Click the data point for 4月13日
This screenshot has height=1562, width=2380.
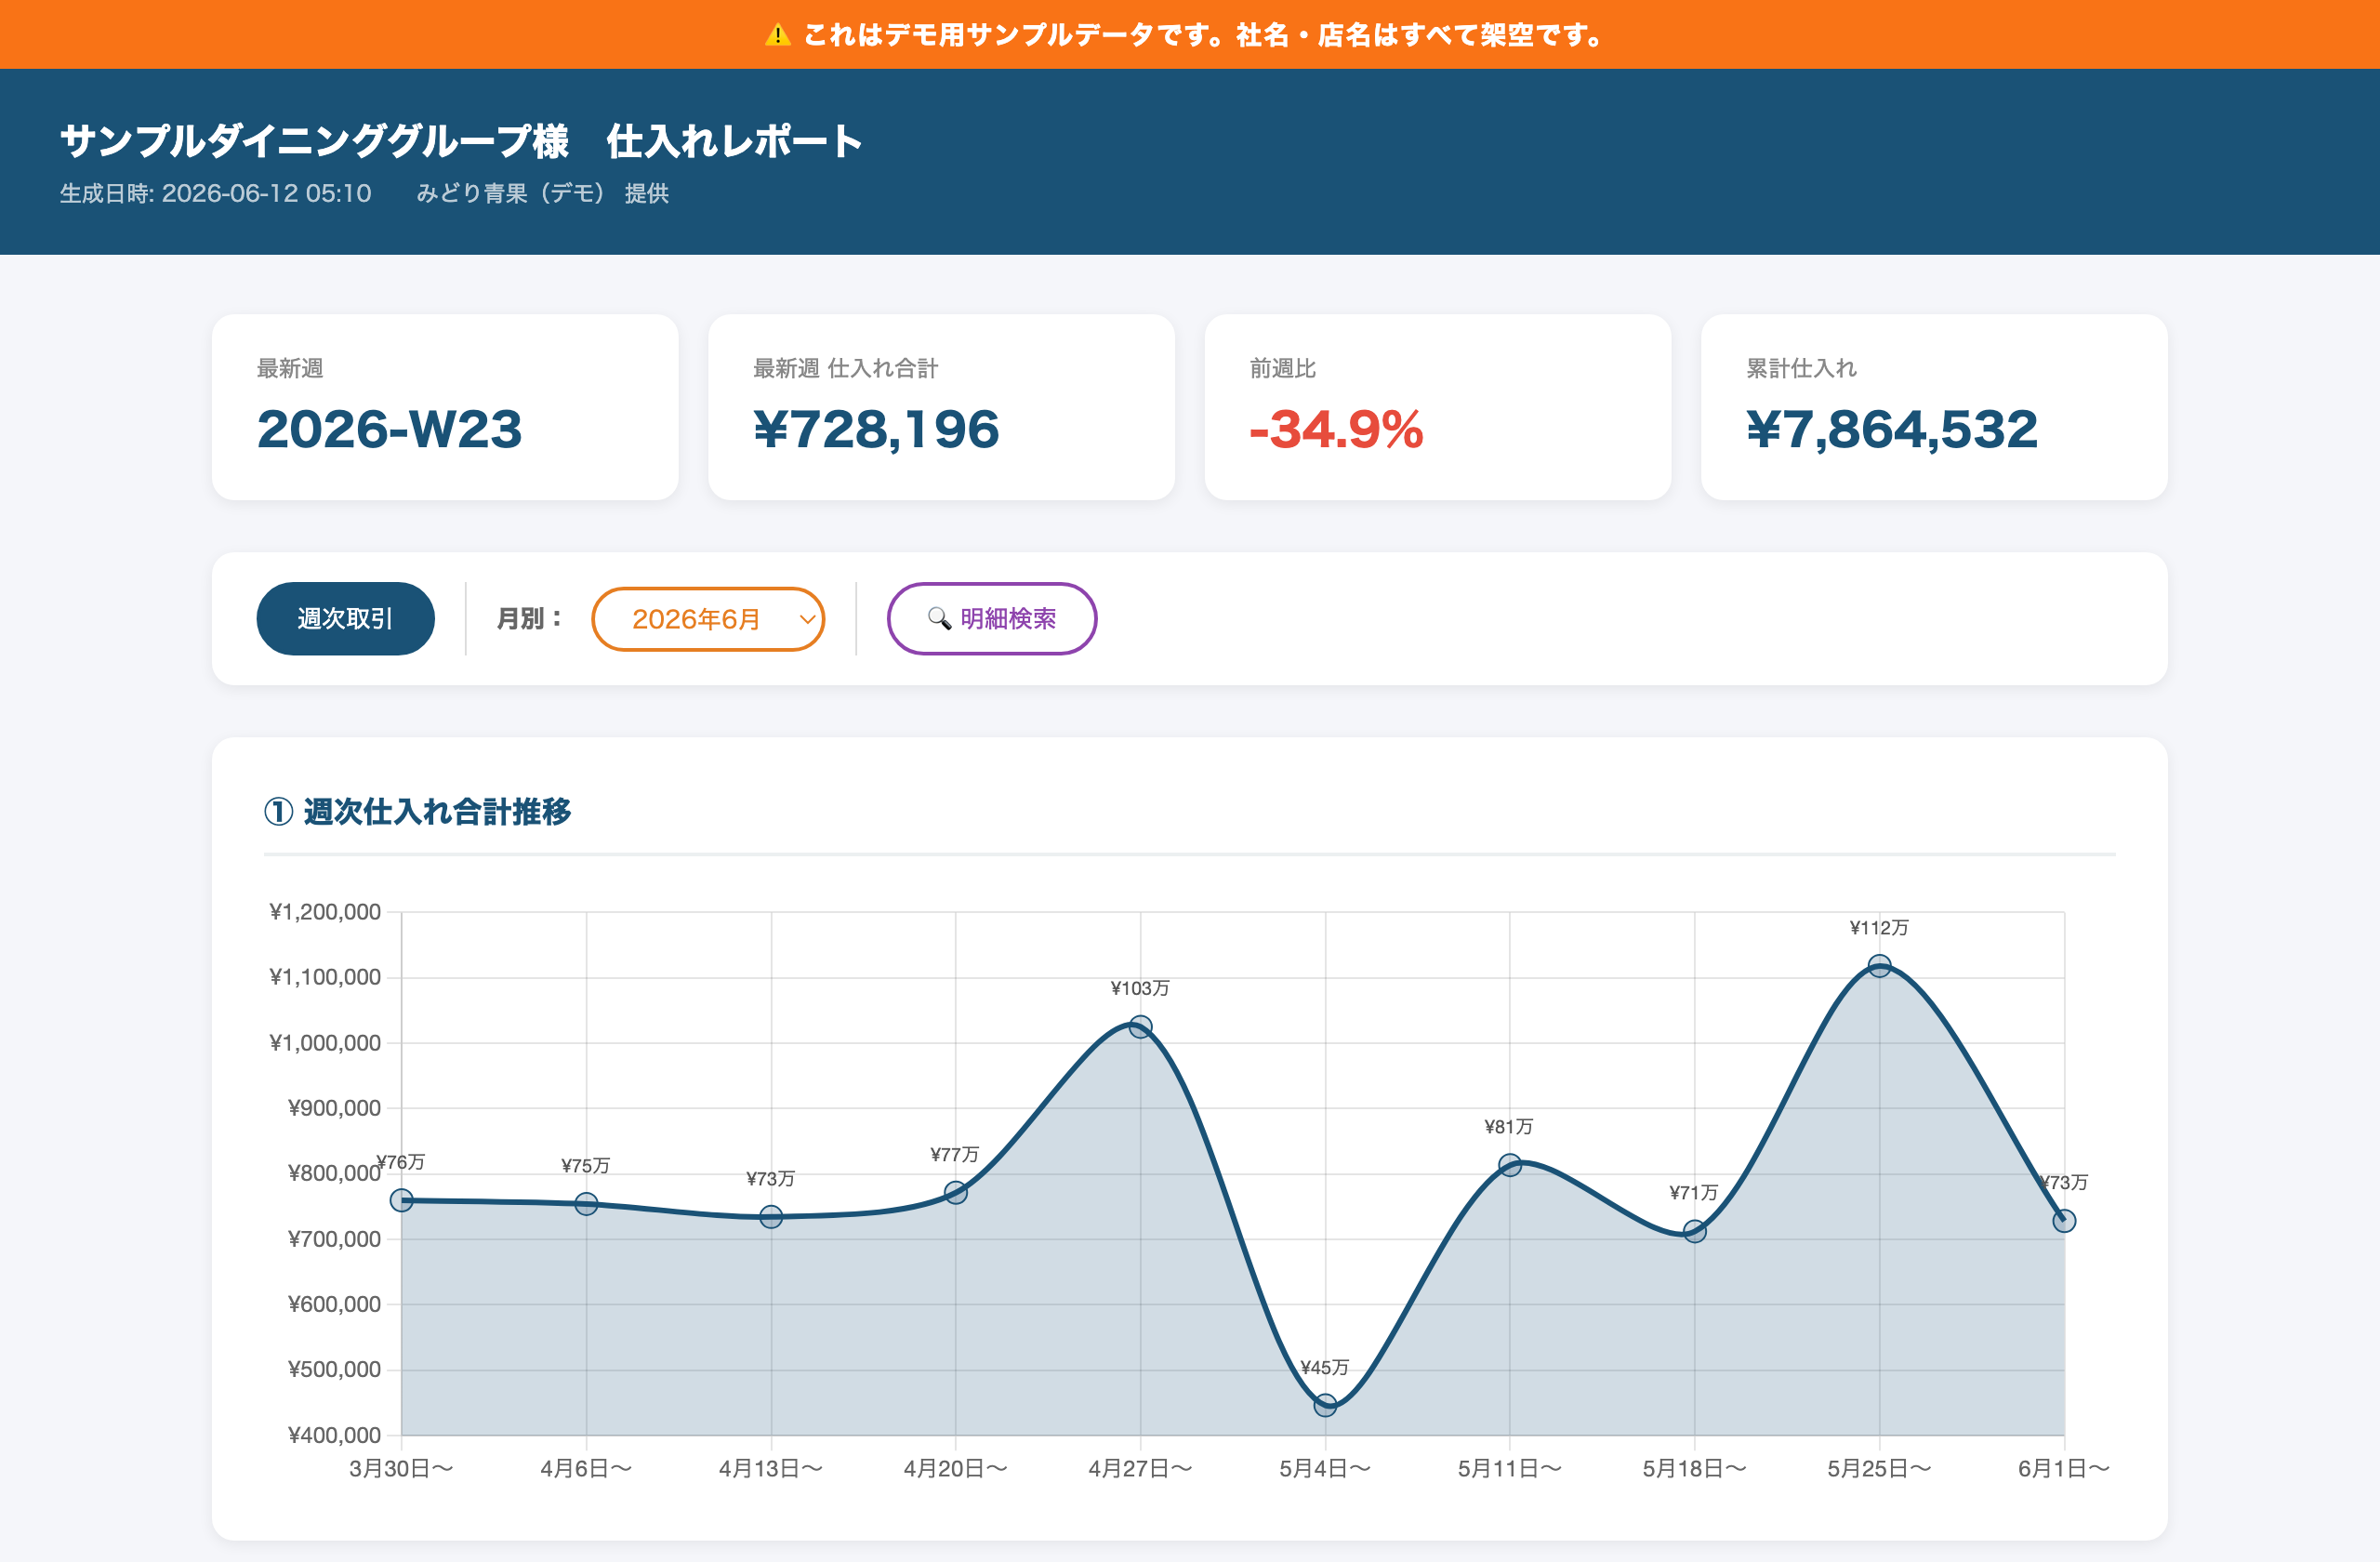click(771, 1216)
